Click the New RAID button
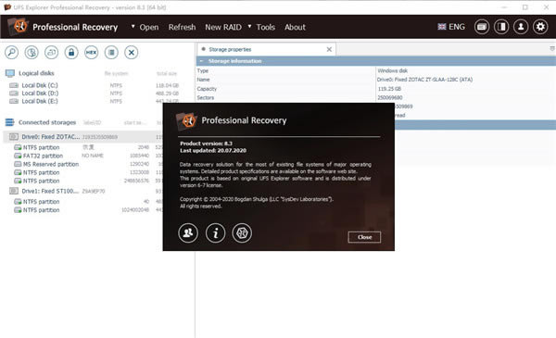Image resolution: width=556 pixels, height=338 pixels. pos(223,27)
